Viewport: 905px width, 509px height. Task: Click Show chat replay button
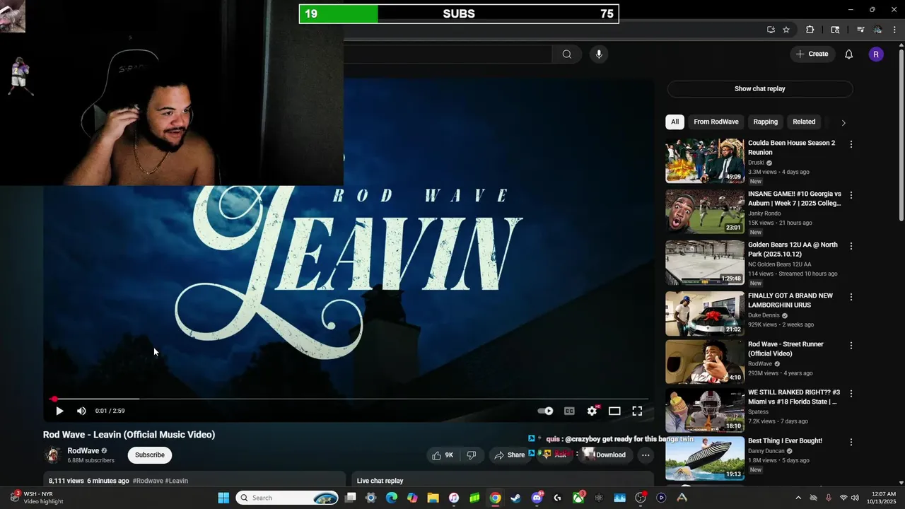[x=760, y=89]
